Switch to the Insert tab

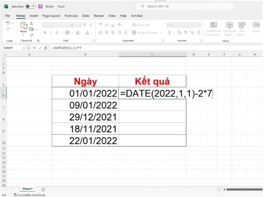34,16
